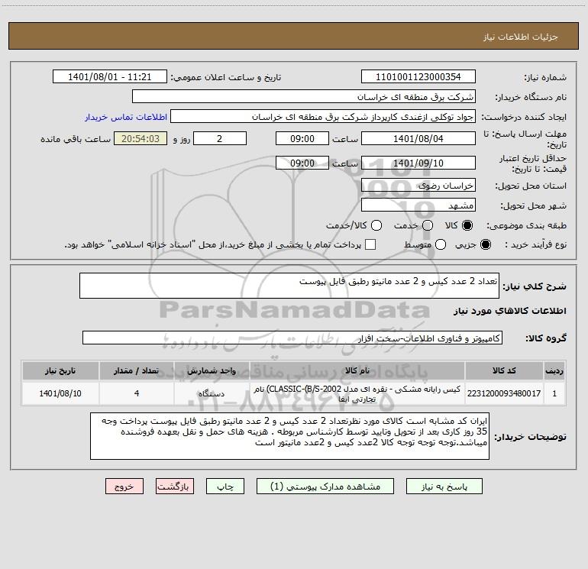
Task: Click the چاپ print button
Action: [225, 487]
